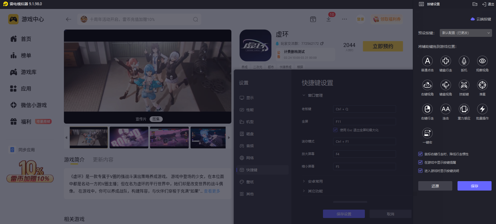Screen dimensions: 496x224
Task: Toggle 鼠标右键行走时，降低行走惯性 checkbox
Action: [420, 154]
